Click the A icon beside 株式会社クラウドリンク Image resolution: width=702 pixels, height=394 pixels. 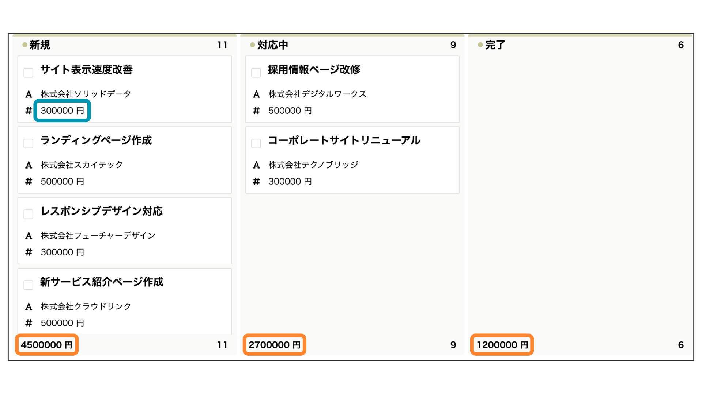[x=29, y=307]
